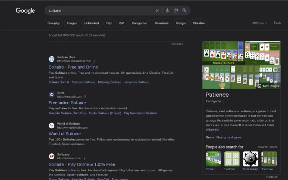Open more options for World of Solitaire

coord(91,128)
